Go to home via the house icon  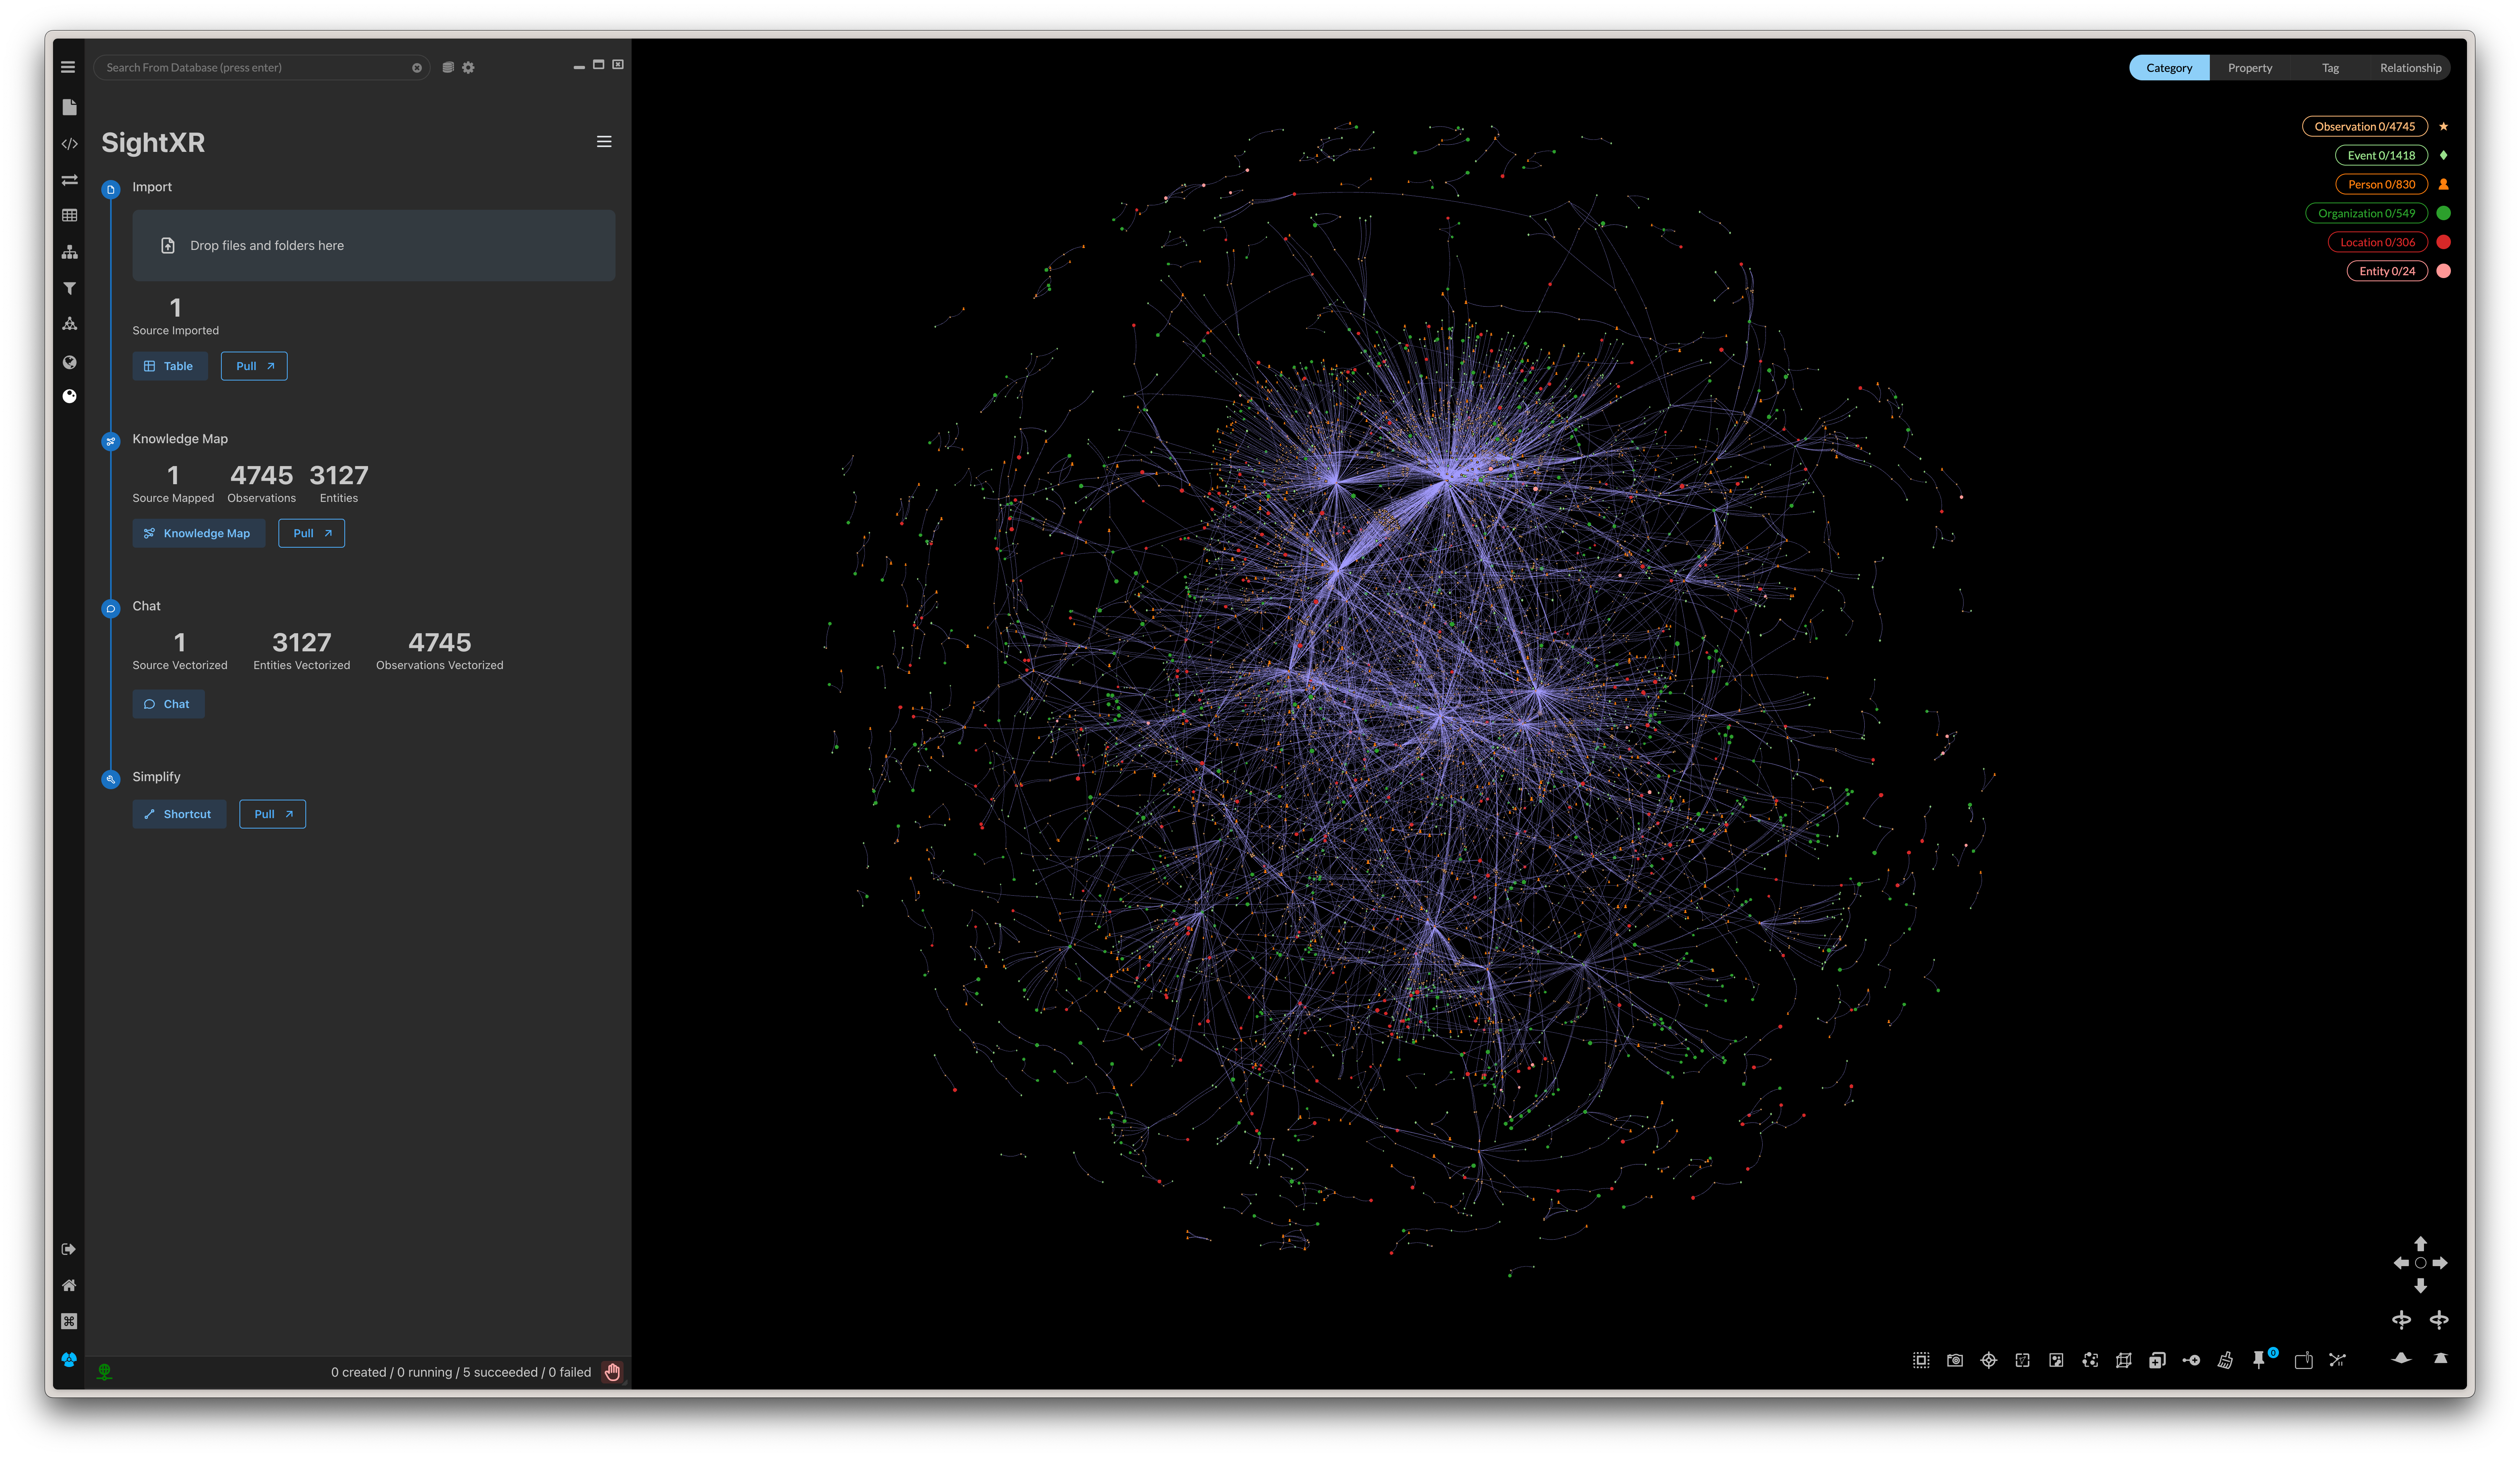click(x=69, y=1285)
